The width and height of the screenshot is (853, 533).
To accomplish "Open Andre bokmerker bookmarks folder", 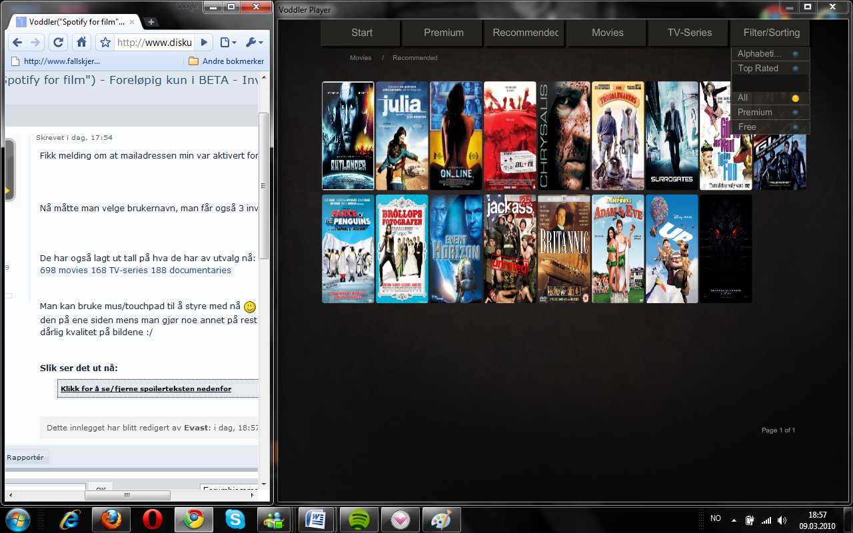I will point(227,61).
